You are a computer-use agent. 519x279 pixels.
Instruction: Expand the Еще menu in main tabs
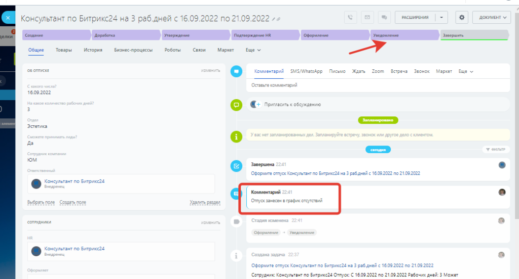253,50
